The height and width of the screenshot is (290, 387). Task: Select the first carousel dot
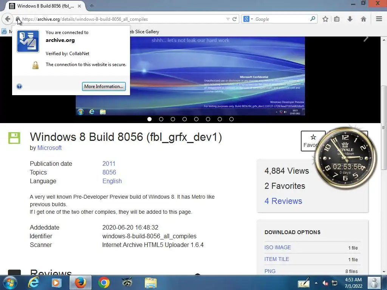coord(149,119)
